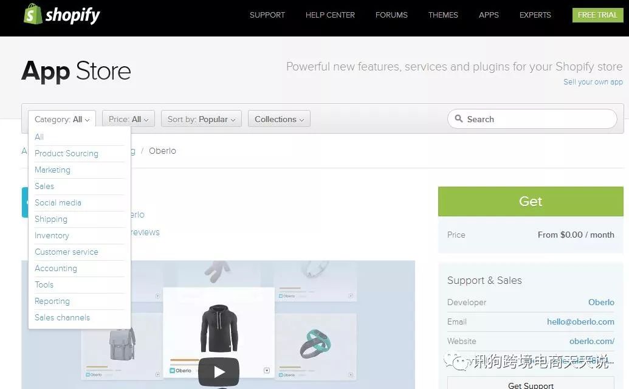This screenshot has width=629, height=389.
Task: Click the Get Support button
Action: (531, 384)
